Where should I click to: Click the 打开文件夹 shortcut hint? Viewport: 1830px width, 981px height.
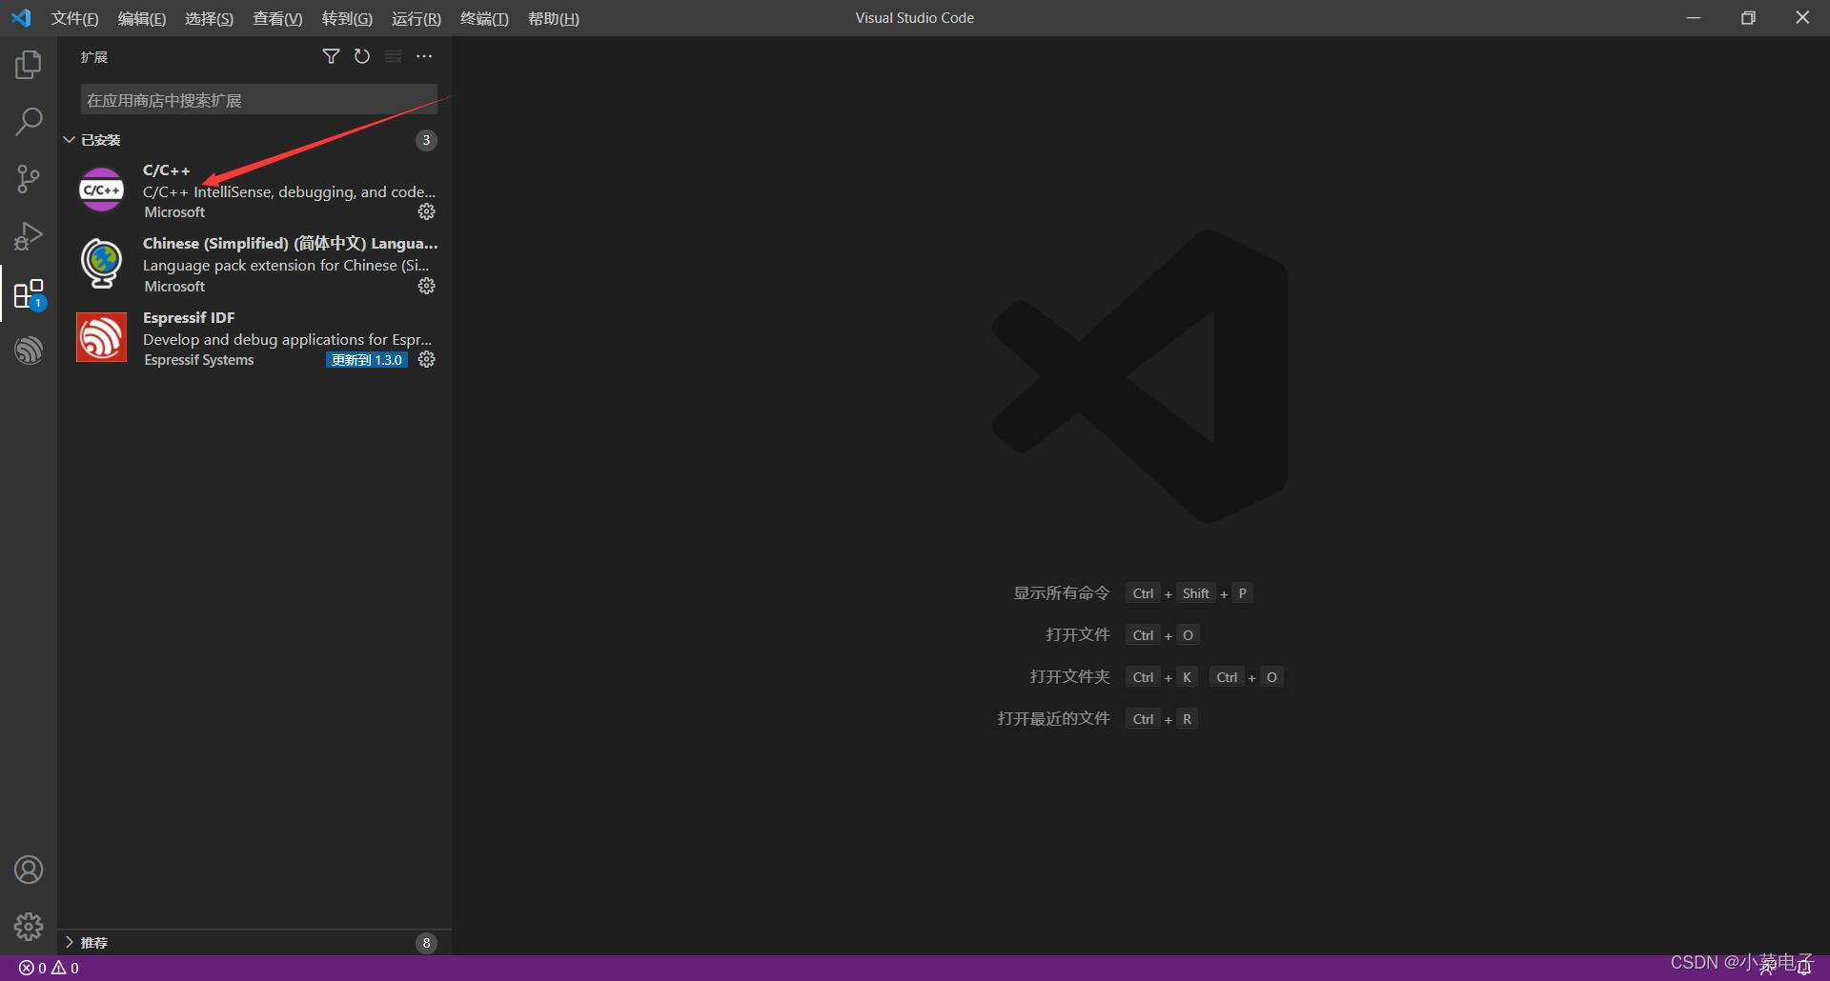(1070, 677)
